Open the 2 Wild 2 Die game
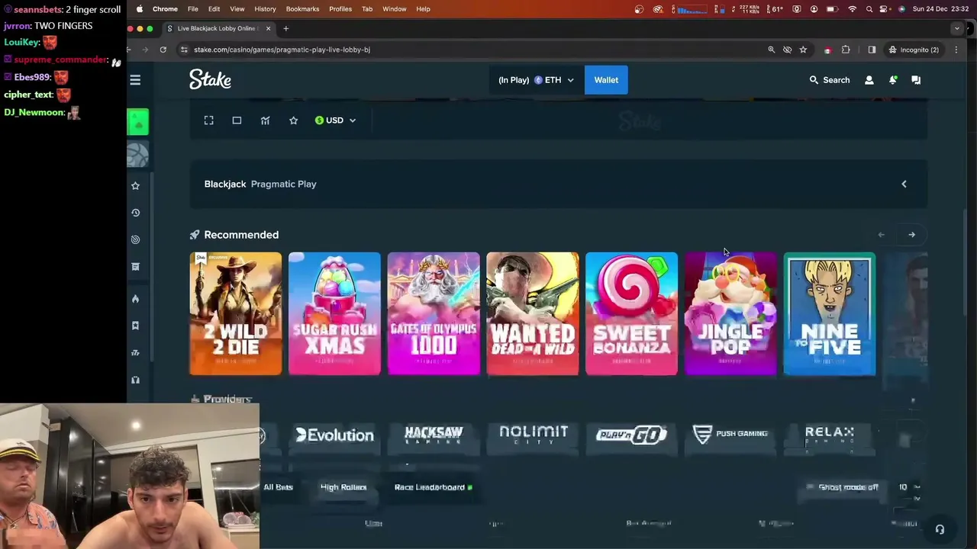Image resolution: width=977 pixels, height=549 pixels. point(235,313)
